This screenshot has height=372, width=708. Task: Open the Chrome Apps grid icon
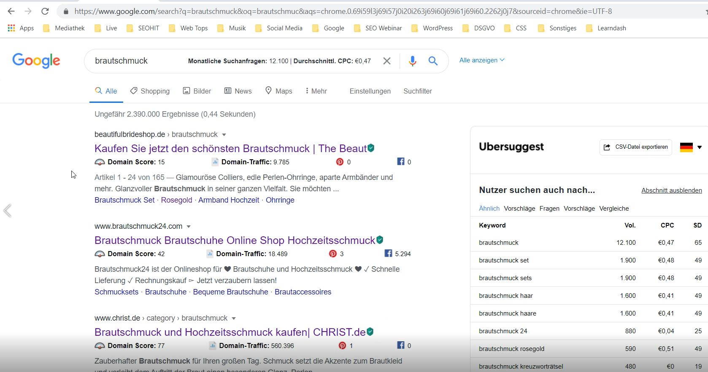click(x=11, y=28)
